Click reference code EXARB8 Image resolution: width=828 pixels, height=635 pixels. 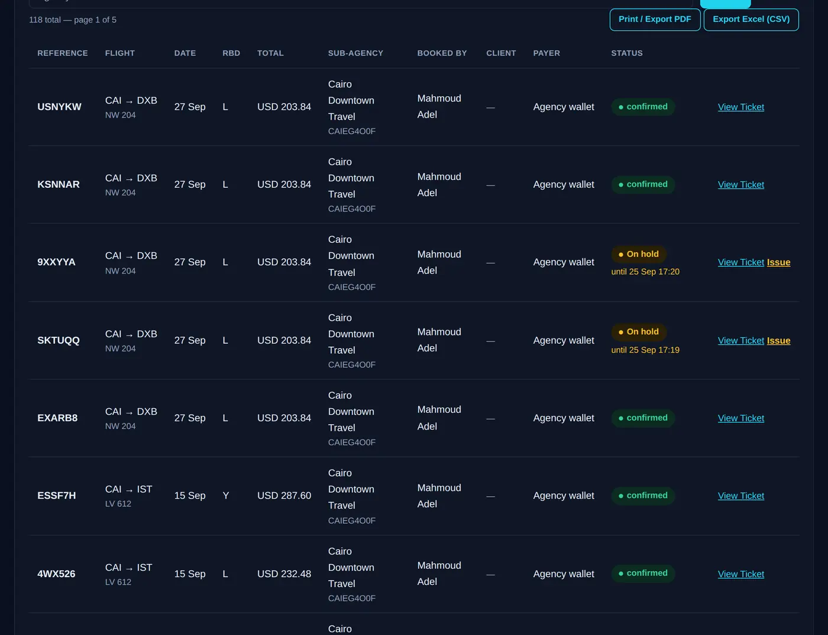pos(57,418)
